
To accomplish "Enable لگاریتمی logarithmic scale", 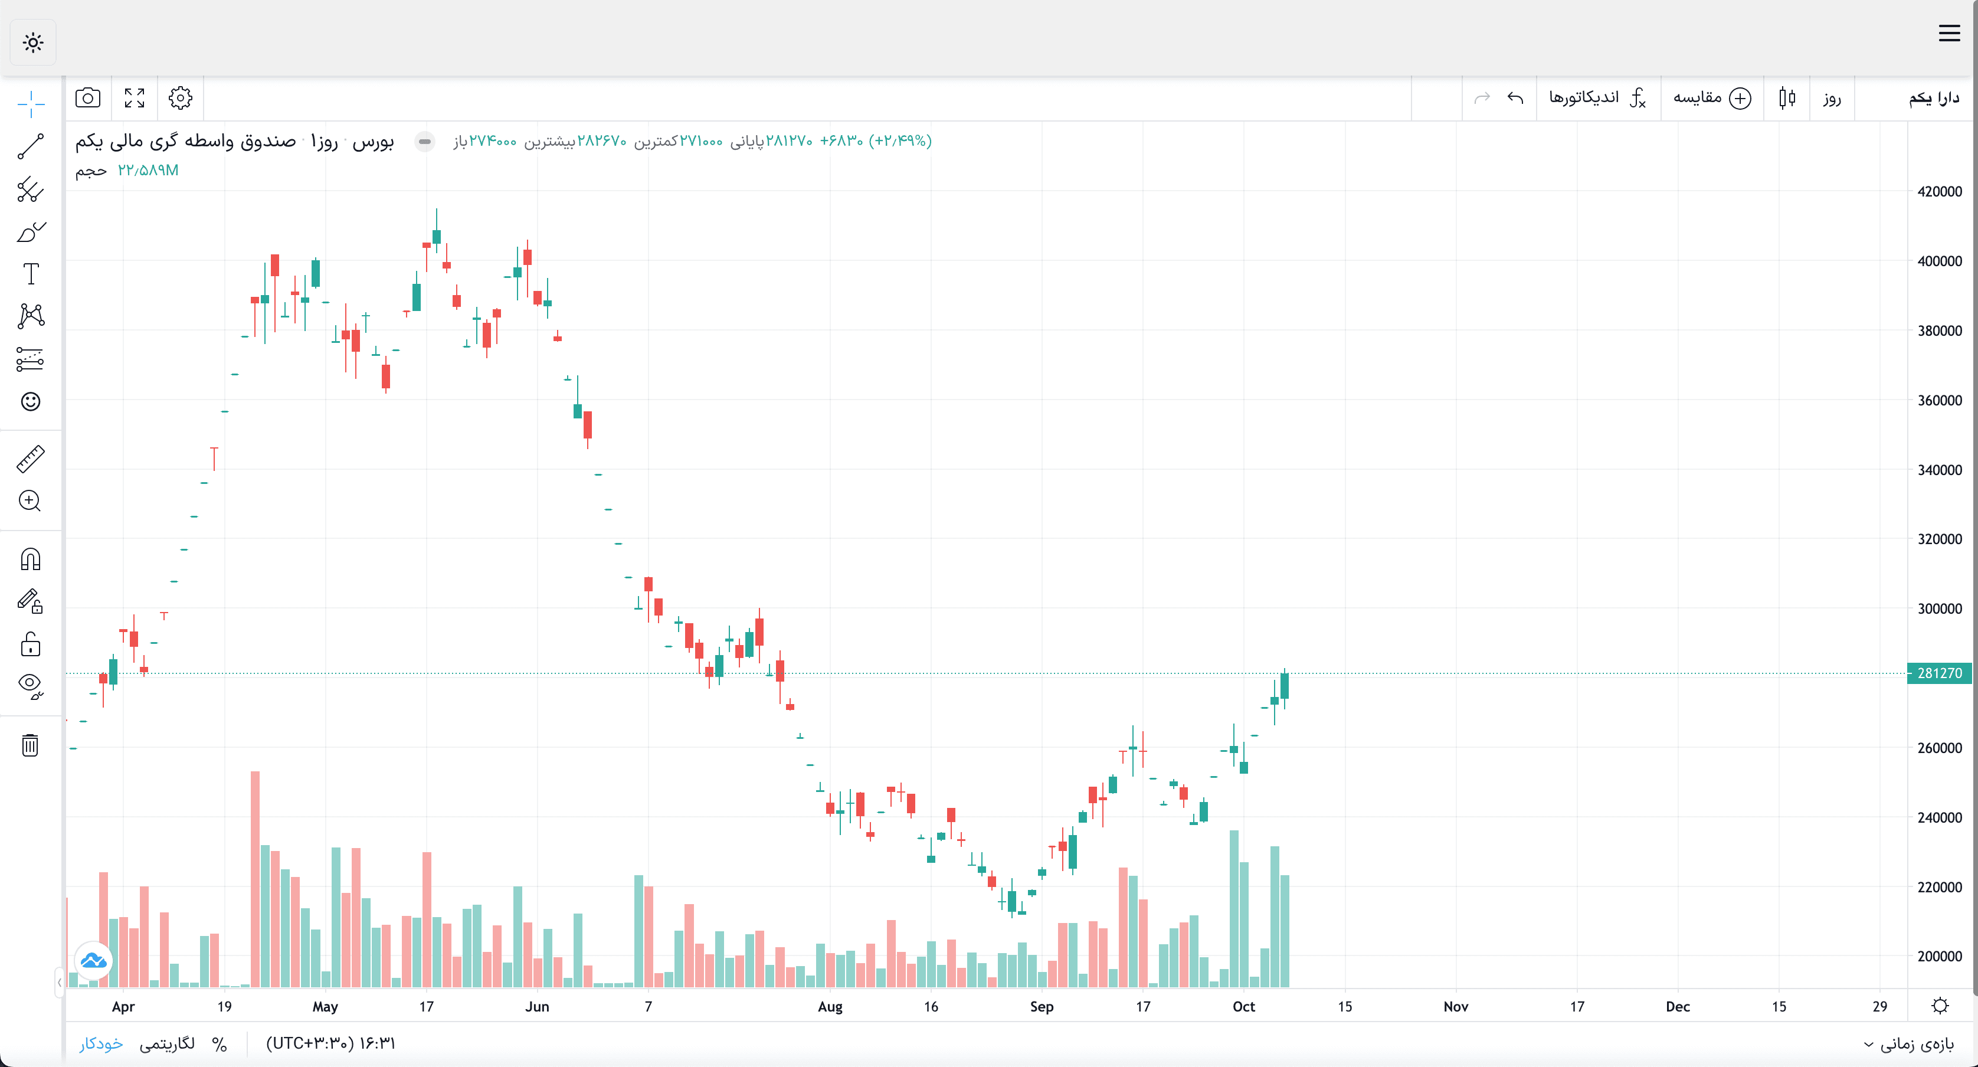I will pyautogui.click(x=166, y=1043).
